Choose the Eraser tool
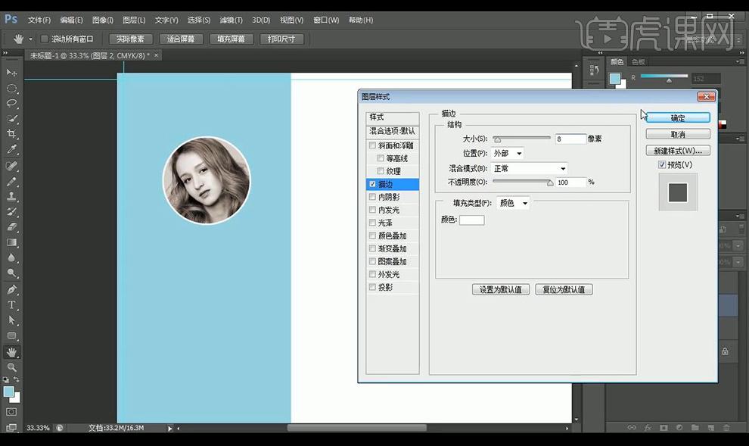The height and width of the screenshot is (446, 749). [11, 226]
